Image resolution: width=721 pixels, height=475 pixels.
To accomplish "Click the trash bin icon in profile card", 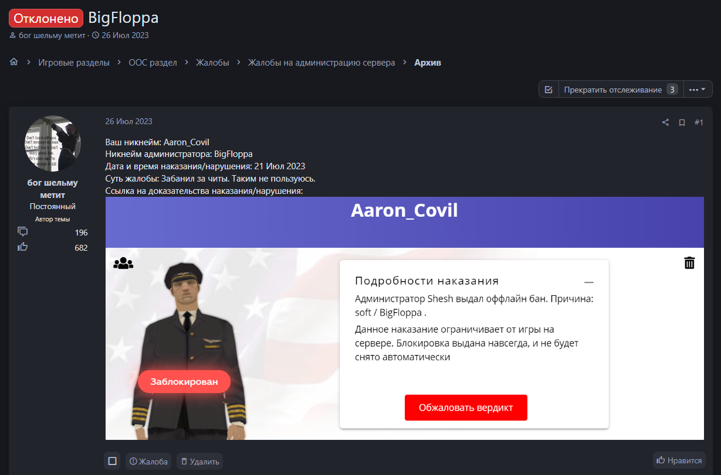I will [689, 263].
